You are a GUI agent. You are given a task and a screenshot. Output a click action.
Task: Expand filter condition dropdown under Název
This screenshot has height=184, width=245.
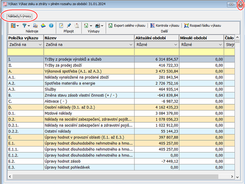(x=130, y=45)
